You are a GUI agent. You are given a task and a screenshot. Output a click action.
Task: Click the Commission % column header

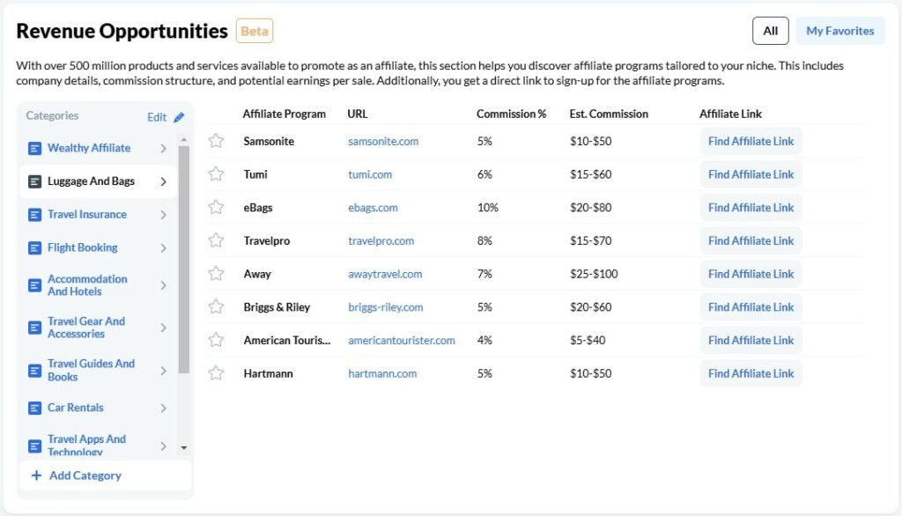point(511,114)
